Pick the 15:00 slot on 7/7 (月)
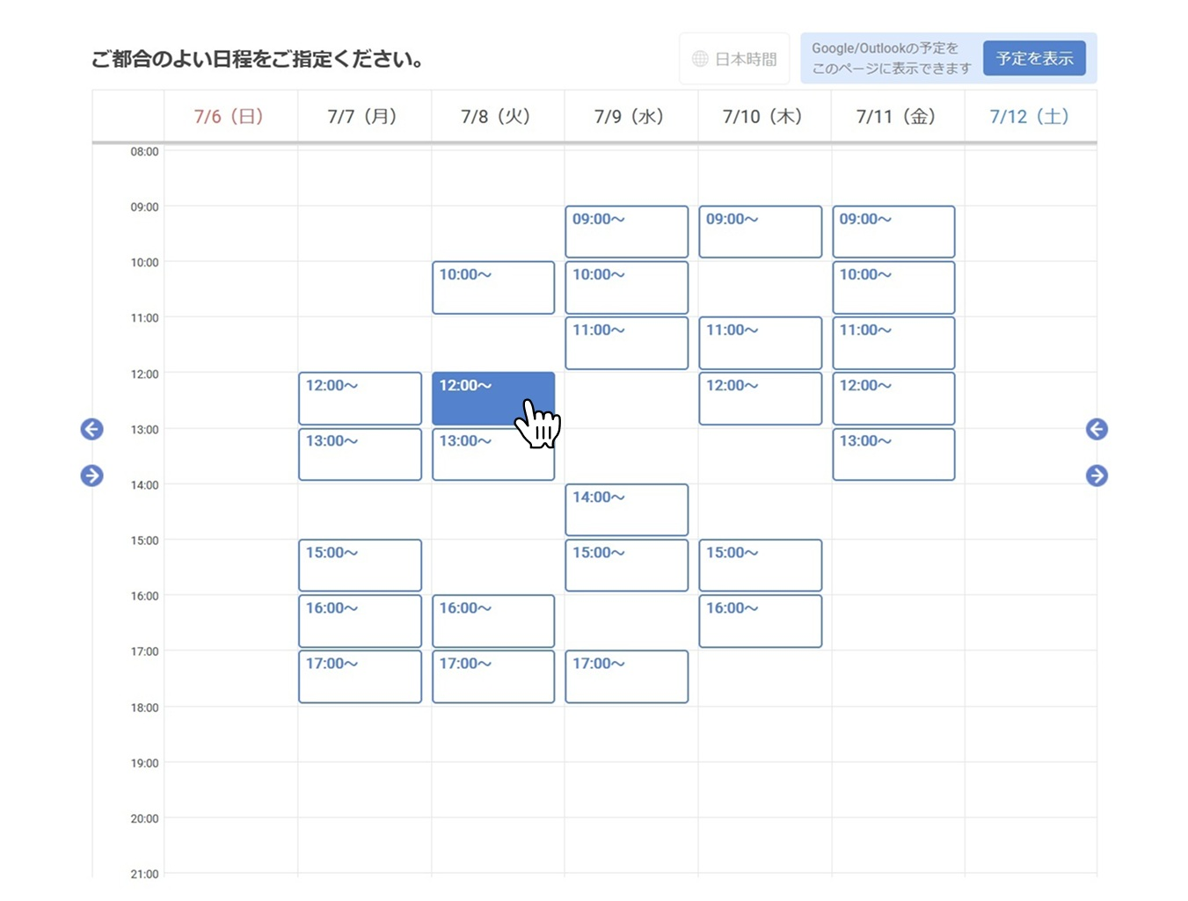 (360, 565)
